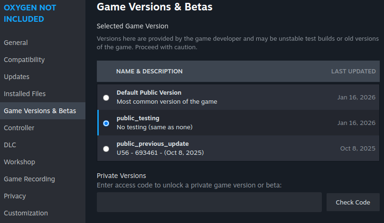Open Game Recording settings
This screenshot has width=384, height=223.
[x=43, y=179]
